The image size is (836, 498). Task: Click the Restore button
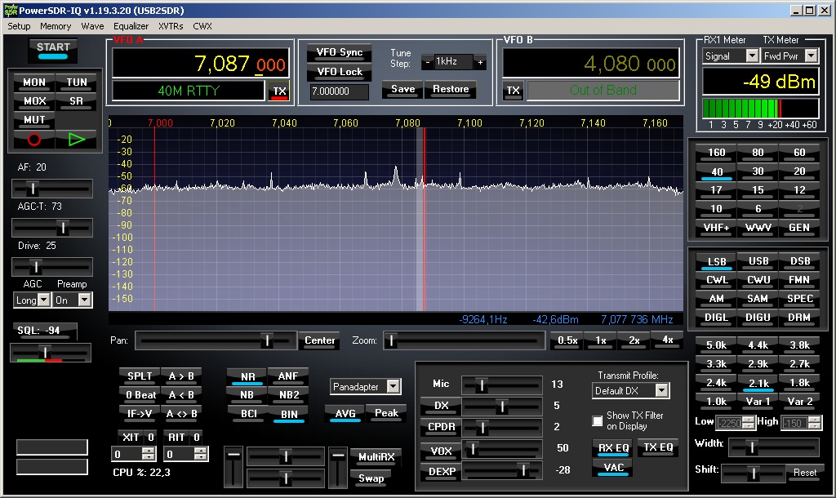(451, 90)
